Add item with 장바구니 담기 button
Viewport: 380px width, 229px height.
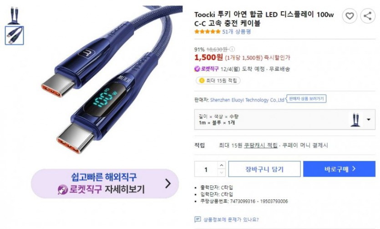pos(264,169)
